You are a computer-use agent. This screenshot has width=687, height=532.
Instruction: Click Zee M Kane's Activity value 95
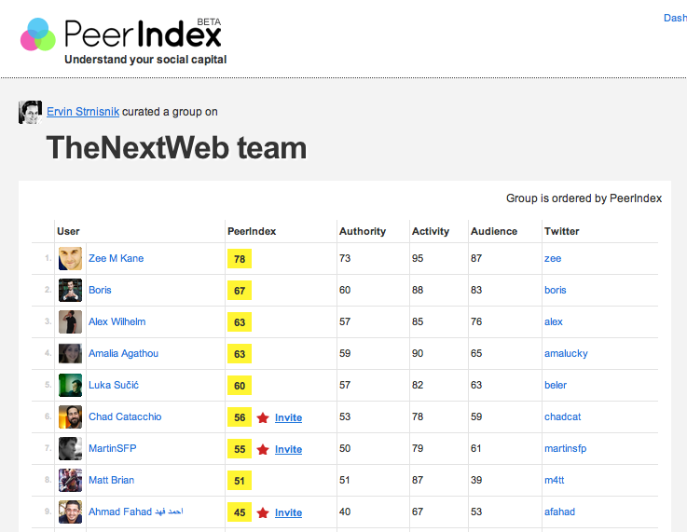click(x=418, y=258)
